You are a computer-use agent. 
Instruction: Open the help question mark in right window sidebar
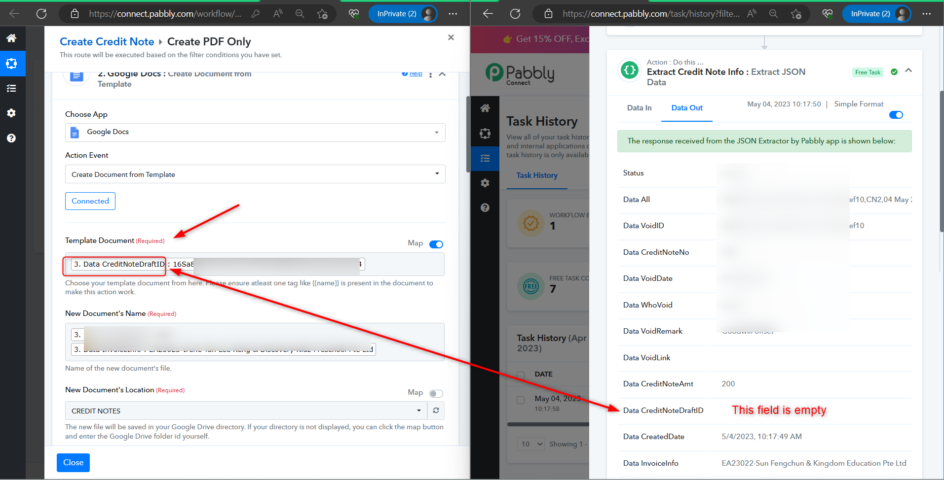(x=485, y=207)
